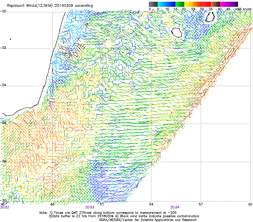Click the orange 25-30 knots legend segment
This screenshot has height=222, width=253.
coord(198,4)
